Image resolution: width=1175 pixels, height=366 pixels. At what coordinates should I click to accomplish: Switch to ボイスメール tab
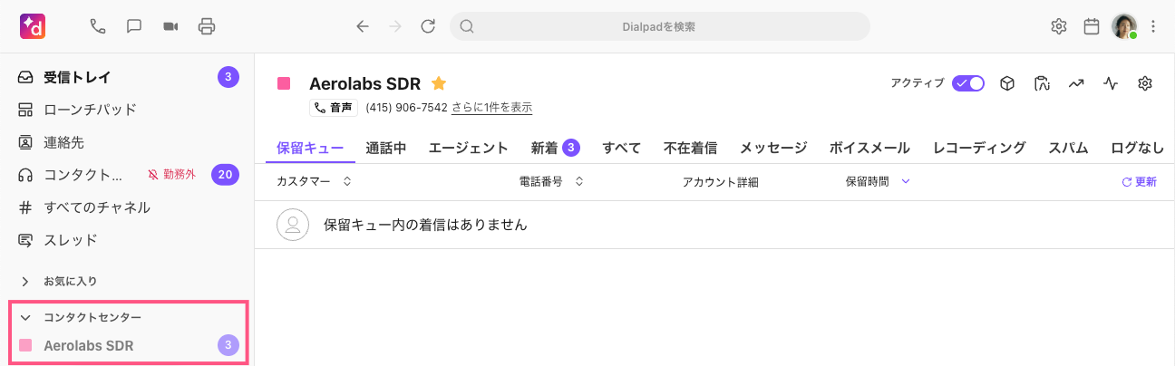[869, 148]
